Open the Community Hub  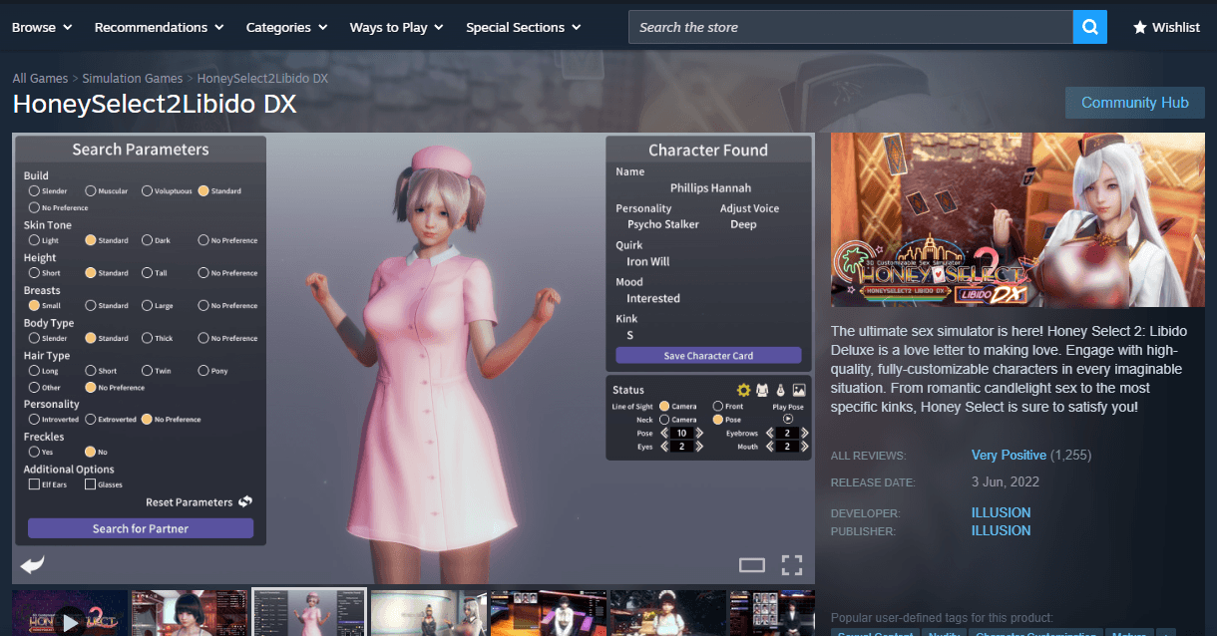[x=1135, y=103]
